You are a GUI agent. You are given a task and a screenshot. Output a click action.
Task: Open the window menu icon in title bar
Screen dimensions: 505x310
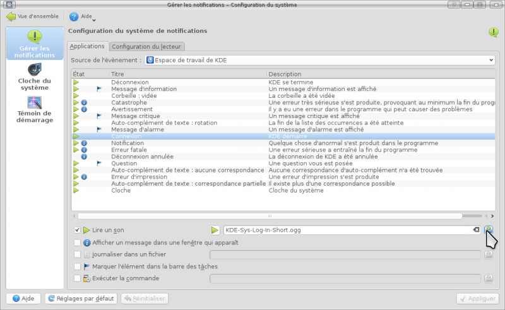pos(9,4)
